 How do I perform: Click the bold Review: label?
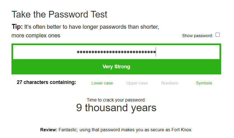(x=49, y=130)
